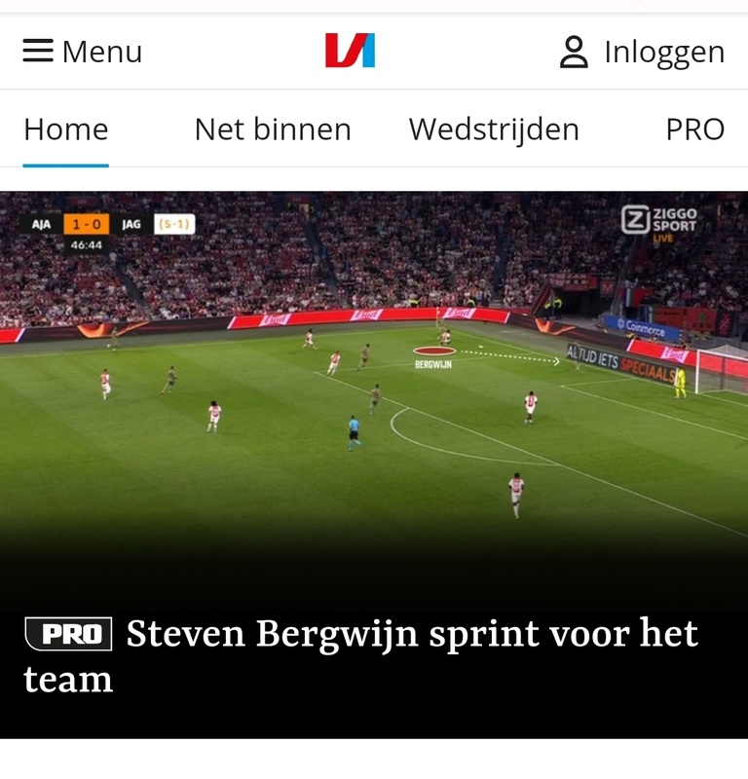This screenshot has width=748, height=779.
Task: Click the Inloggen login link
Action: pos(664,53)
